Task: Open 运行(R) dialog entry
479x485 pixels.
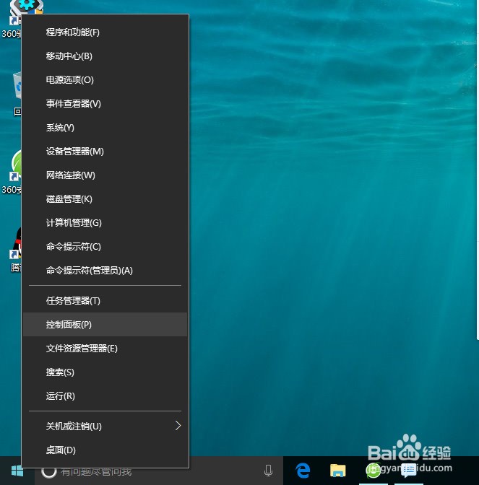Action: click(105, 396)
